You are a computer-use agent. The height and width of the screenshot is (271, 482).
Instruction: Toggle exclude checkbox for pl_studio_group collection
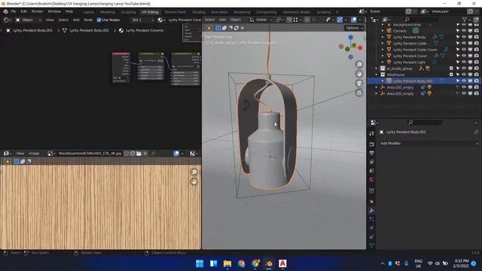click(451, 69)
